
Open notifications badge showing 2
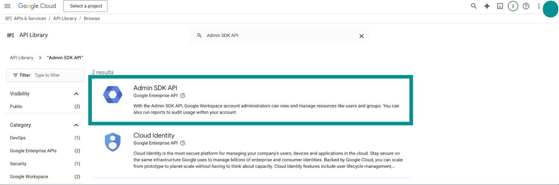(x=513, y=6)
